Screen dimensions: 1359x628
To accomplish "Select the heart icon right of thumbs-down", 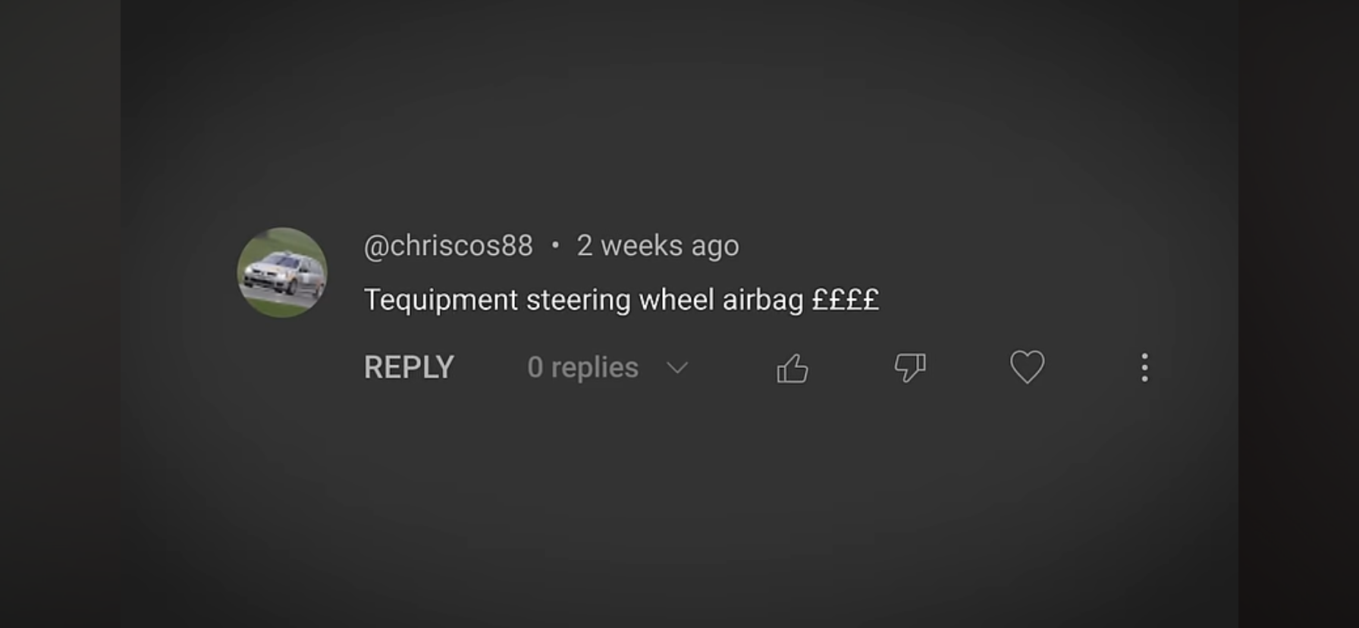I will tap(1027, 367).
